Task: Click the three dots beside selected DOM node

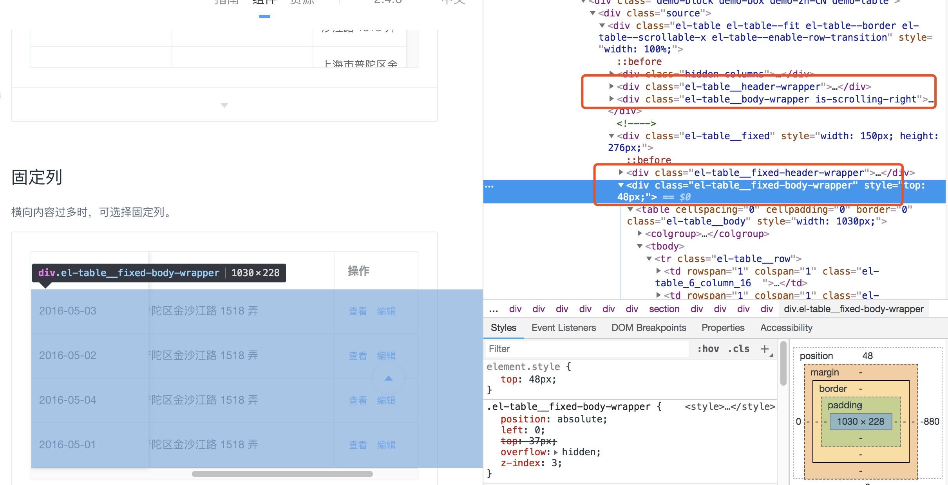Action: [489, 186]
